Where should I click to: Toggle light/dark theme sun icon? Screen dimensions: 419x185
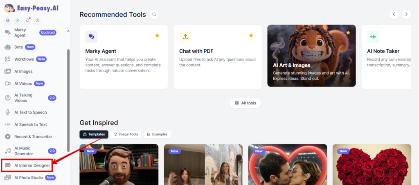18,20
